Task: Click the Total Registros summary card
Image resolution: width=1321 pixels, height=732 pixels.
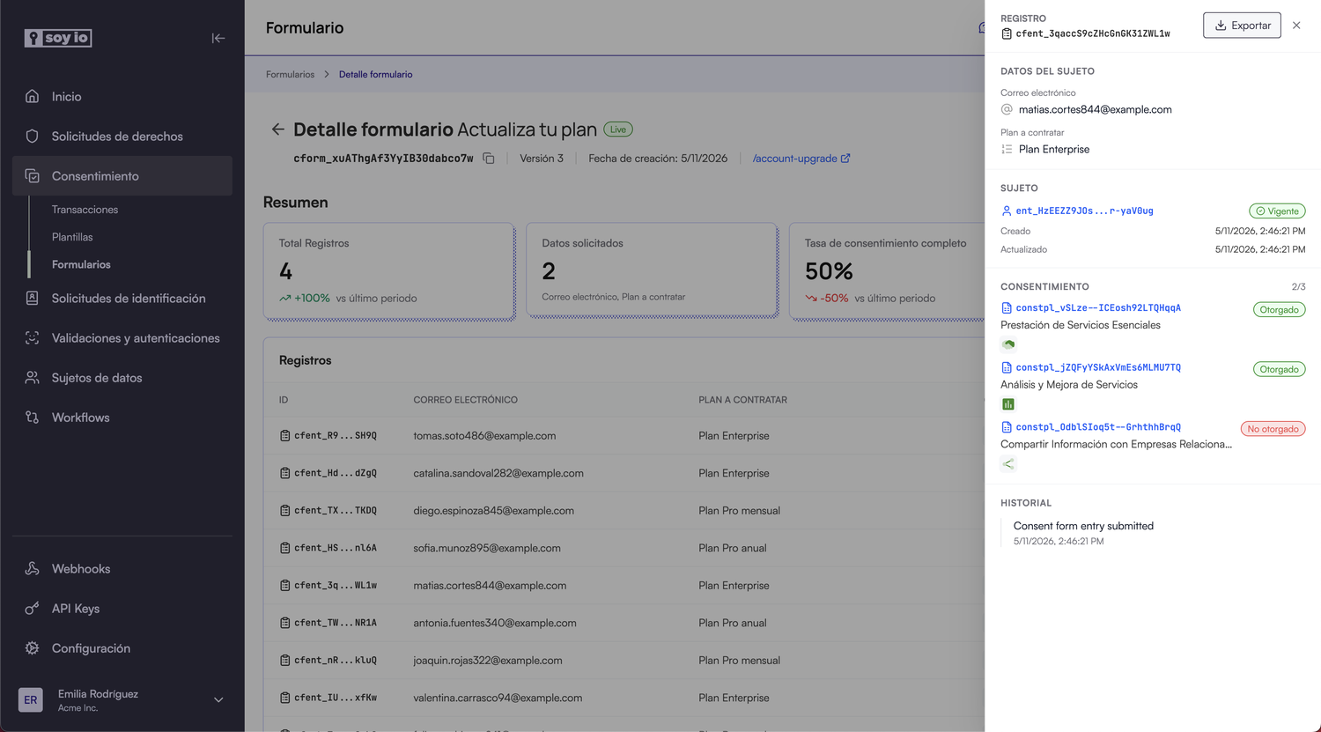Action: [388, 270]
